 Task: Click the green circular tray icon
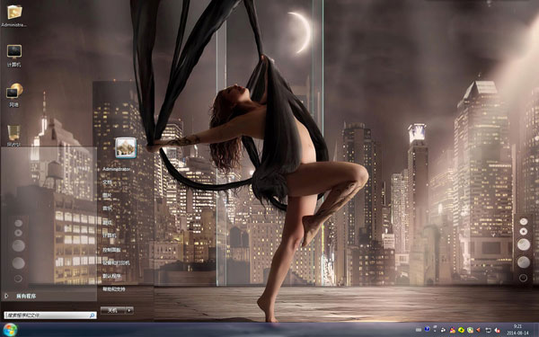click(470, 330)
